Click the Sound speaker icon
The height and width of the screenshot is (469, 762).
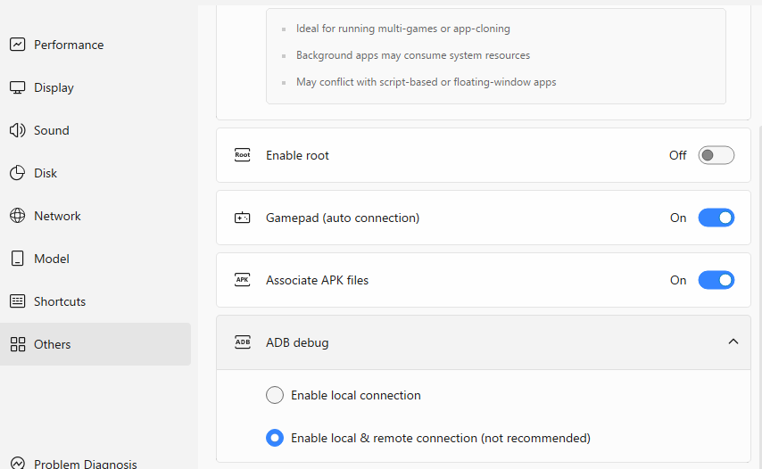pos(17,130)
